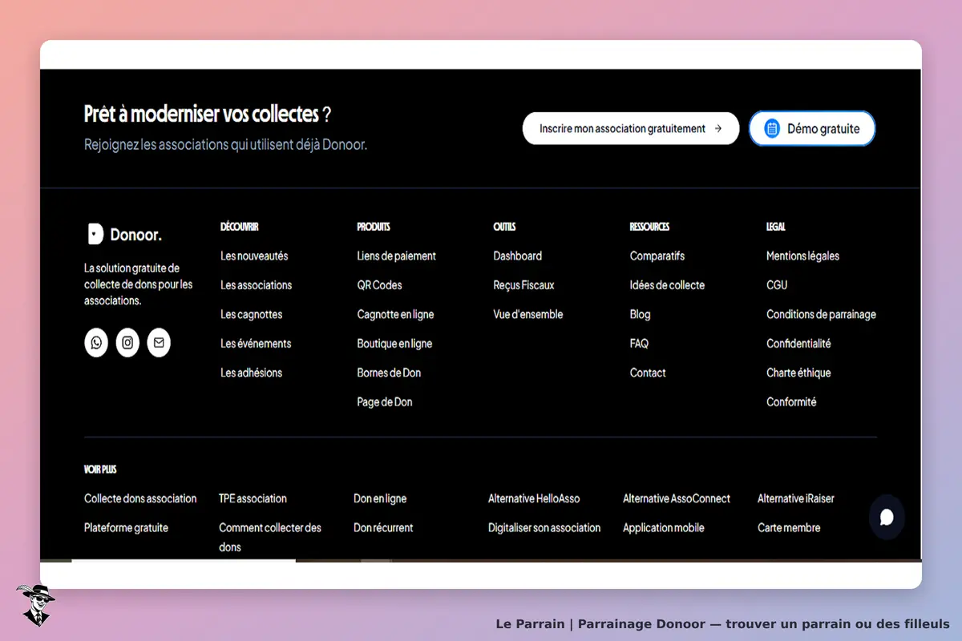Open 'Conformité' link

[x=791, y=402]
